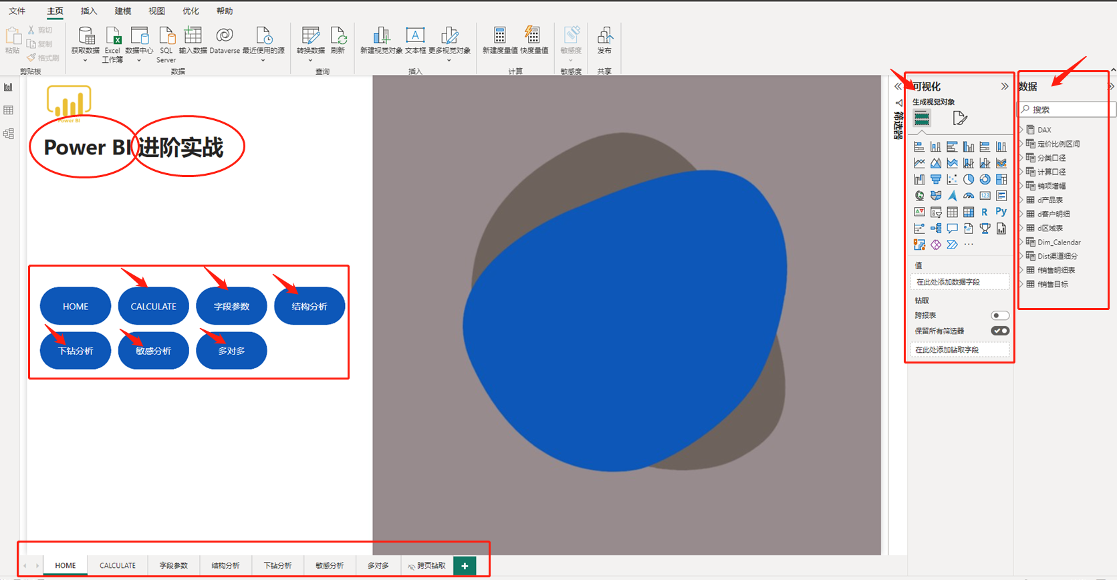Add a 文本框 (text box)
The height and width of the screenshot is (580, 1117).
pos(415,40)
